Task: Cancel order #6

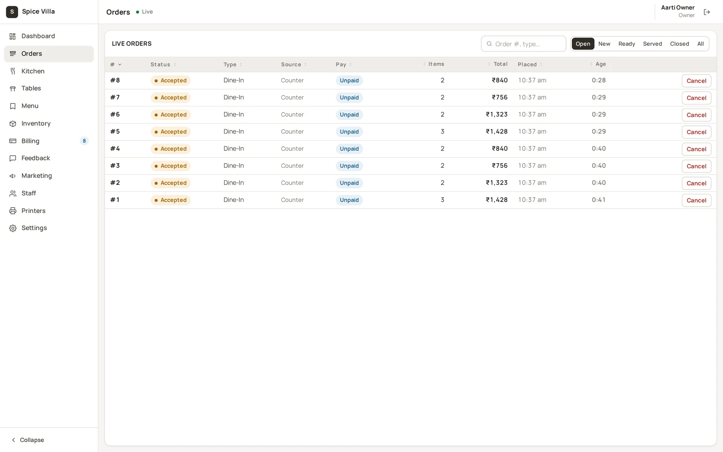Action: [x=696, y=115]
